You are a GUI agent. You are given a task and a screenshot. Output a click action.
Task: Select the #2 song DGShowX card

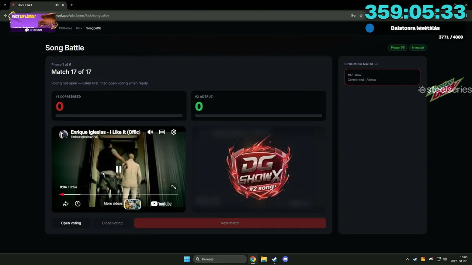pos(258,169)
